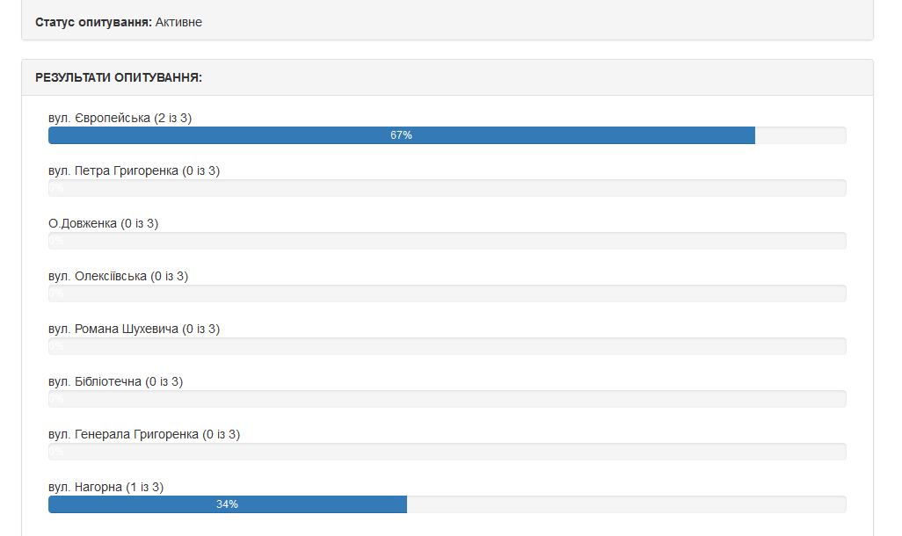The height and width of the screenshot is (536, 902).
Task: Select the О.Довженка (0 із 3) label
Action: tap(103, 223)
